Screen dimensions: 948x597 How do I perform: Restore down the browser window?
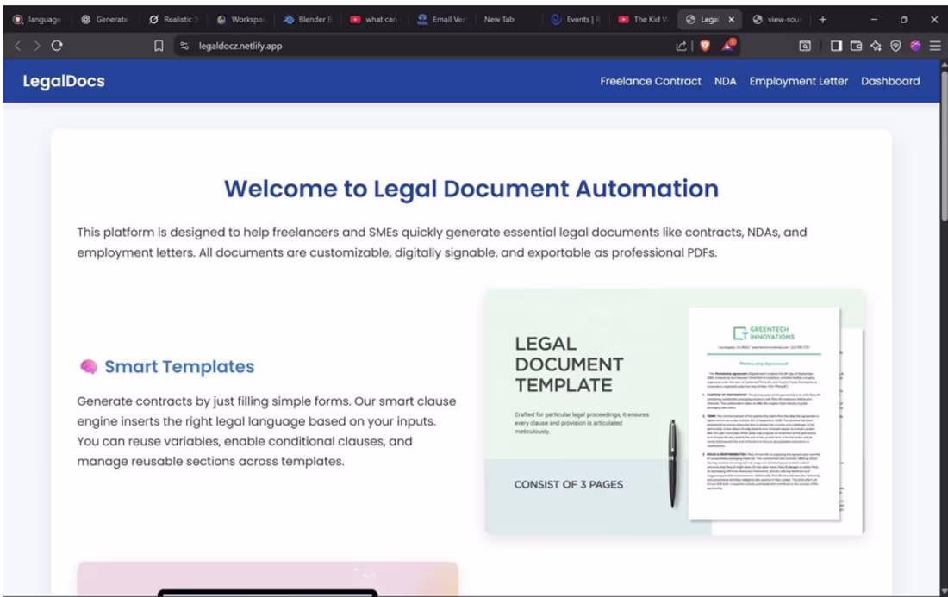tap(904, 19)
